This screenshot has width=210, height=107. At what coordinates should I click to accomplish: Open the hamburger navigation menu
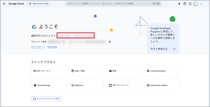pos(4,4)
